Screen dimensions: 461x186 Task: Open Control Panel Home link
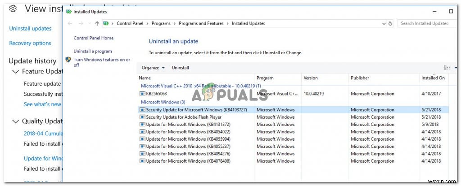[94, 38]
